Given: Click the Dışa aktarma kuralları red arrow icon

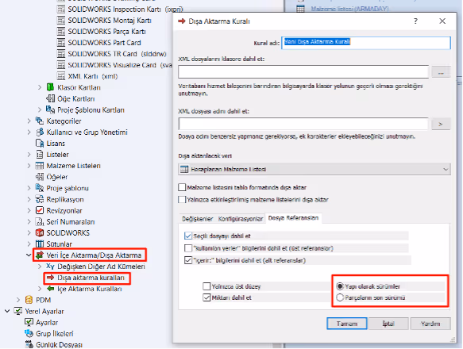Looking at the screenshot, I should (x=51, y=278).
